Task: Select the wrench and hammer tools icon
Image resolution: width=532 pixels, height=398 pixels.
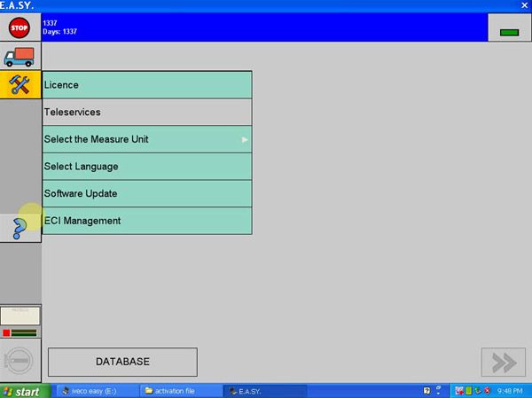Action: [x=20, y=85]
